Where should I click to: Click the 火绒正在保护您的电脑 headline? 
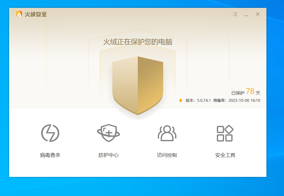[138, 42]
